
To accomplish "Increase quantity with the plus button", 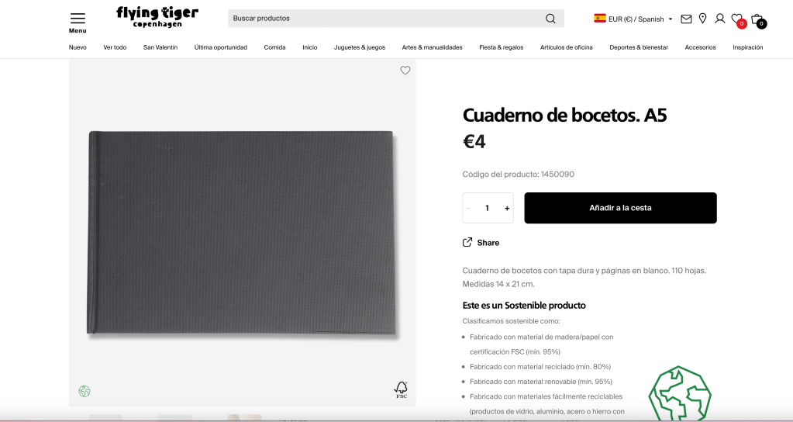I will pyautogui.click(x=507, y=208).
